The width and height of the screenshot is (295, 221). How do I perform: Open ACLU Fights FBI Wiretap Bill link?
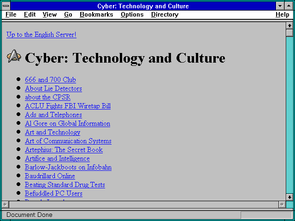click(x=68, y=106)
